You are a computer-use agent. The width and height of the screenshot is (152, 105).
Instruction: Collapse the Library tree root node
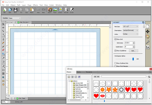point(69,81)
